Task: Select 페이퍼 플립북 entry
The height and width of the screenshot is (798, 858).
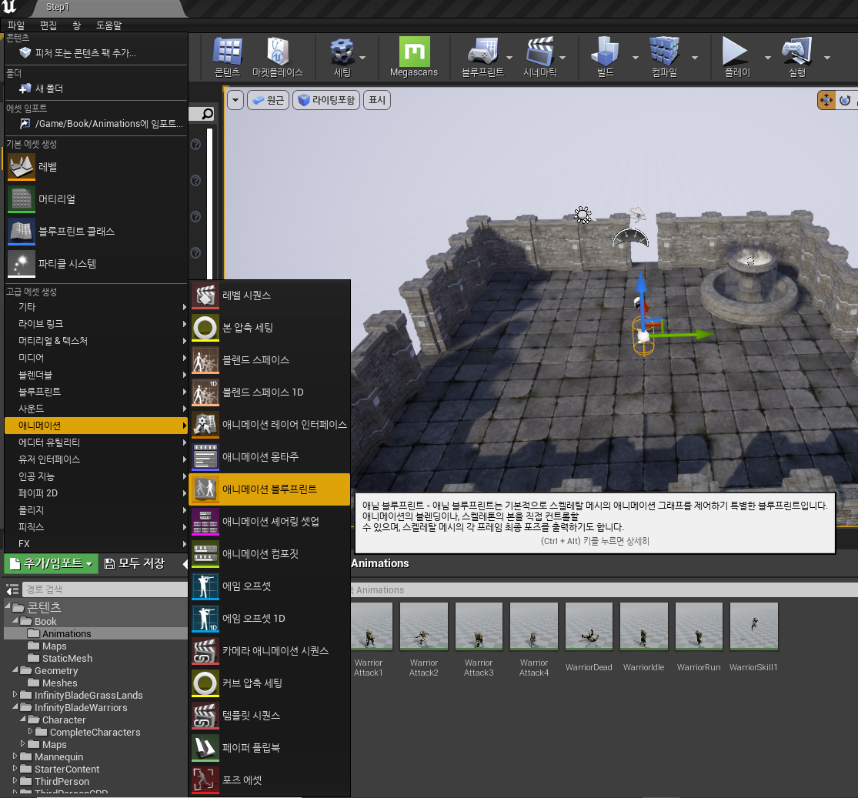Action: point(270,748)
